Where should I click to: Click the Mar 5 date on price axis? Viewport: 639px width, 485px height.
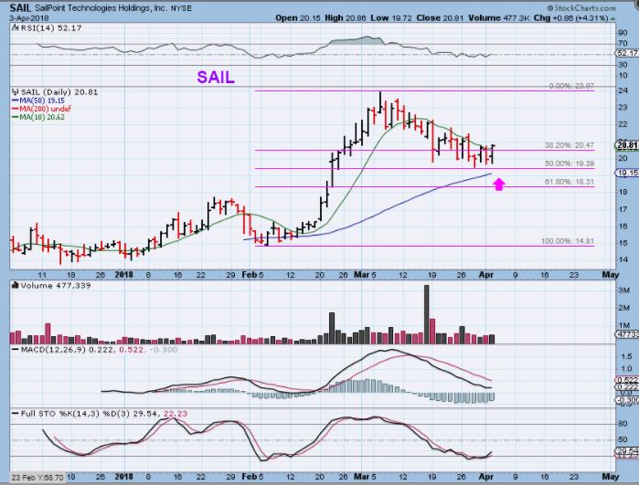365,275
